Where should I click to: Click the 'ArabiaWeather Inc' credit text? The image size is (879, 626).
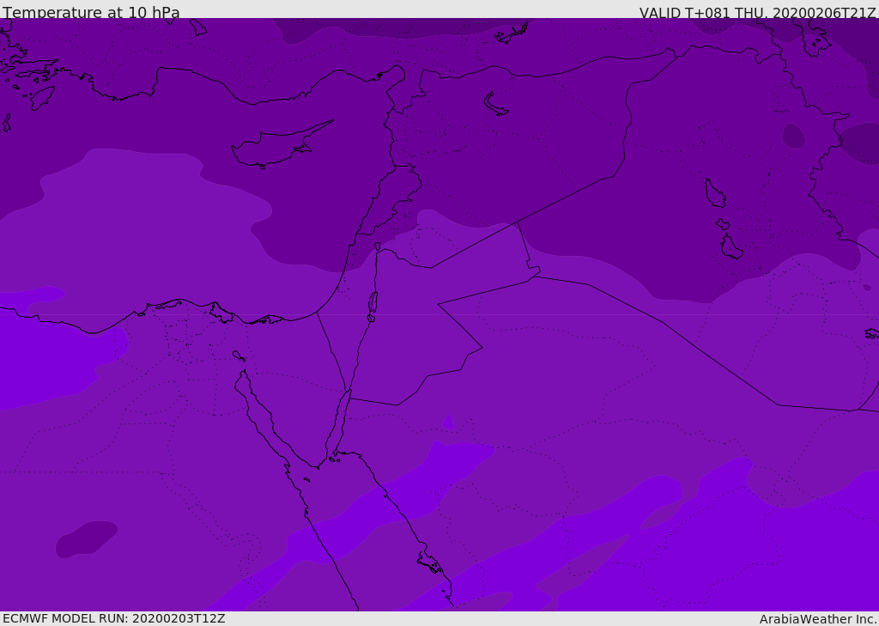click(x=817, y=619)
